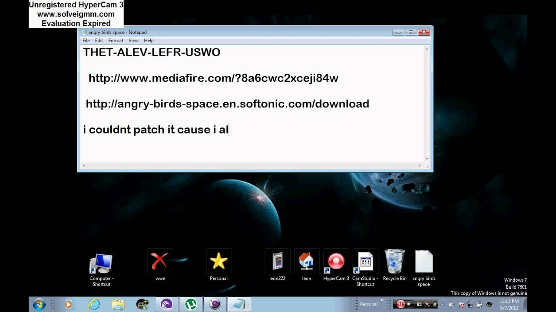Click the Notepad horizontal scrollbar left arrow

83,166
